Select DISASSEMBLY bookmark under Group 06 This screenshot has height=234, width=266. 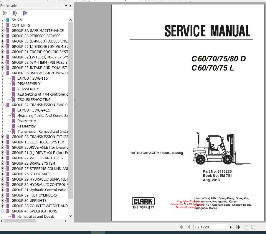pos(29,84)
